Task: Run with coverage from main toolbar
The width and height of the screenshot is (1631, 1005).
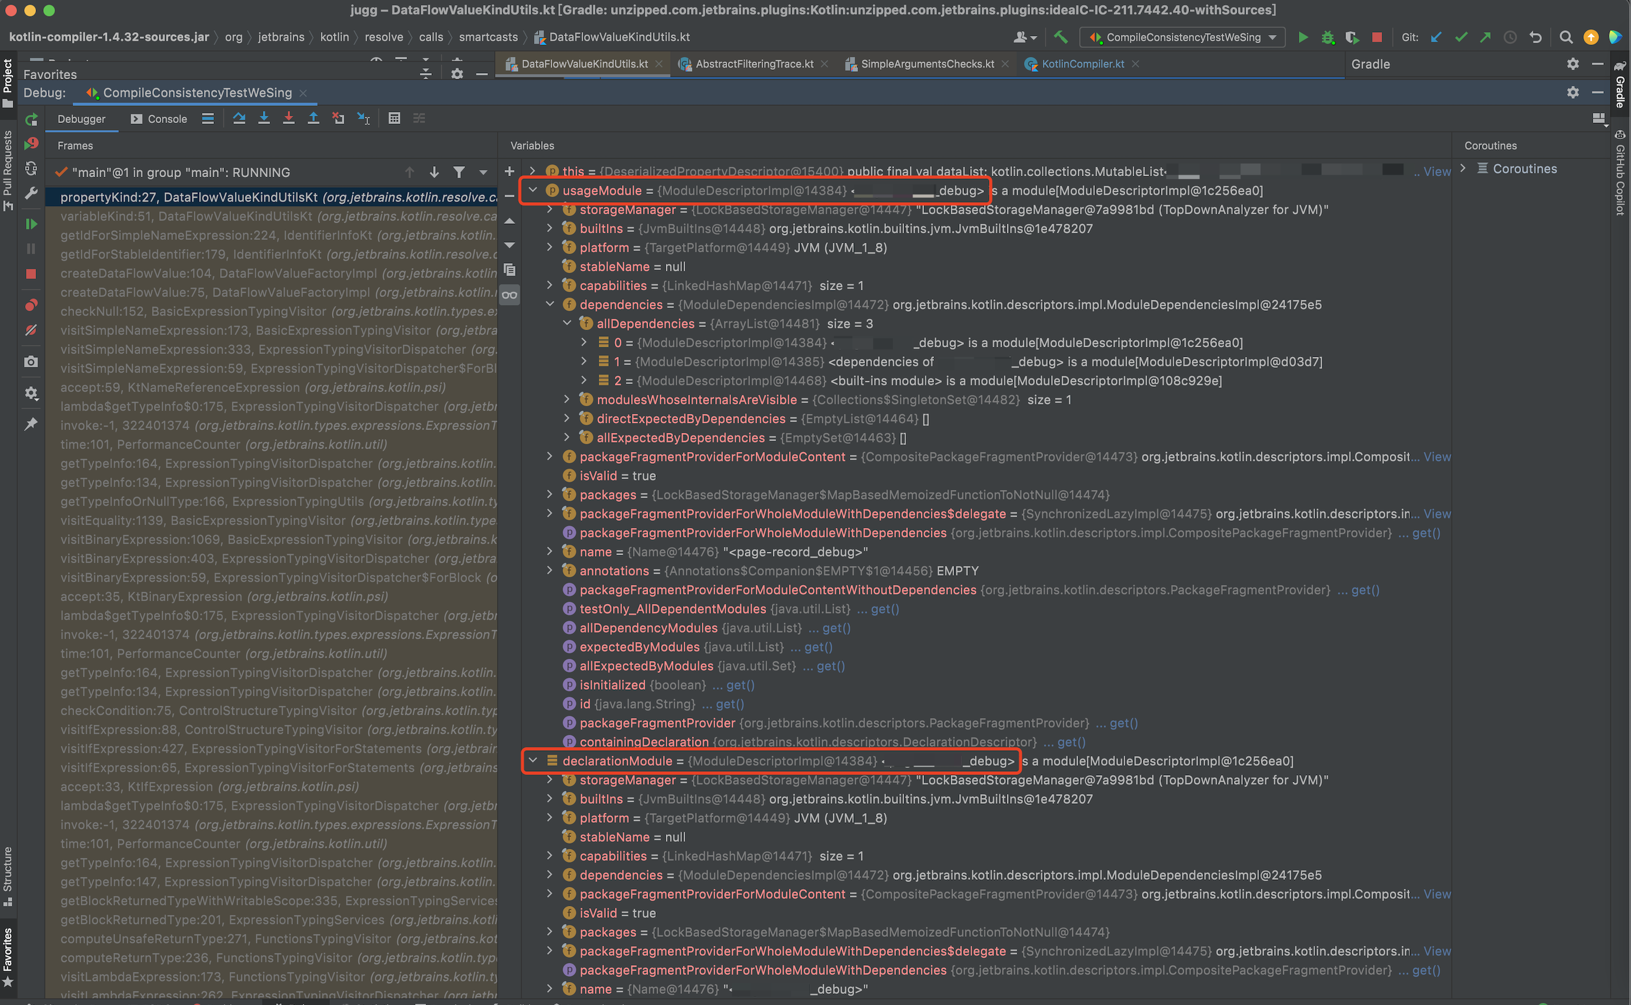Action: point(1352,37)
